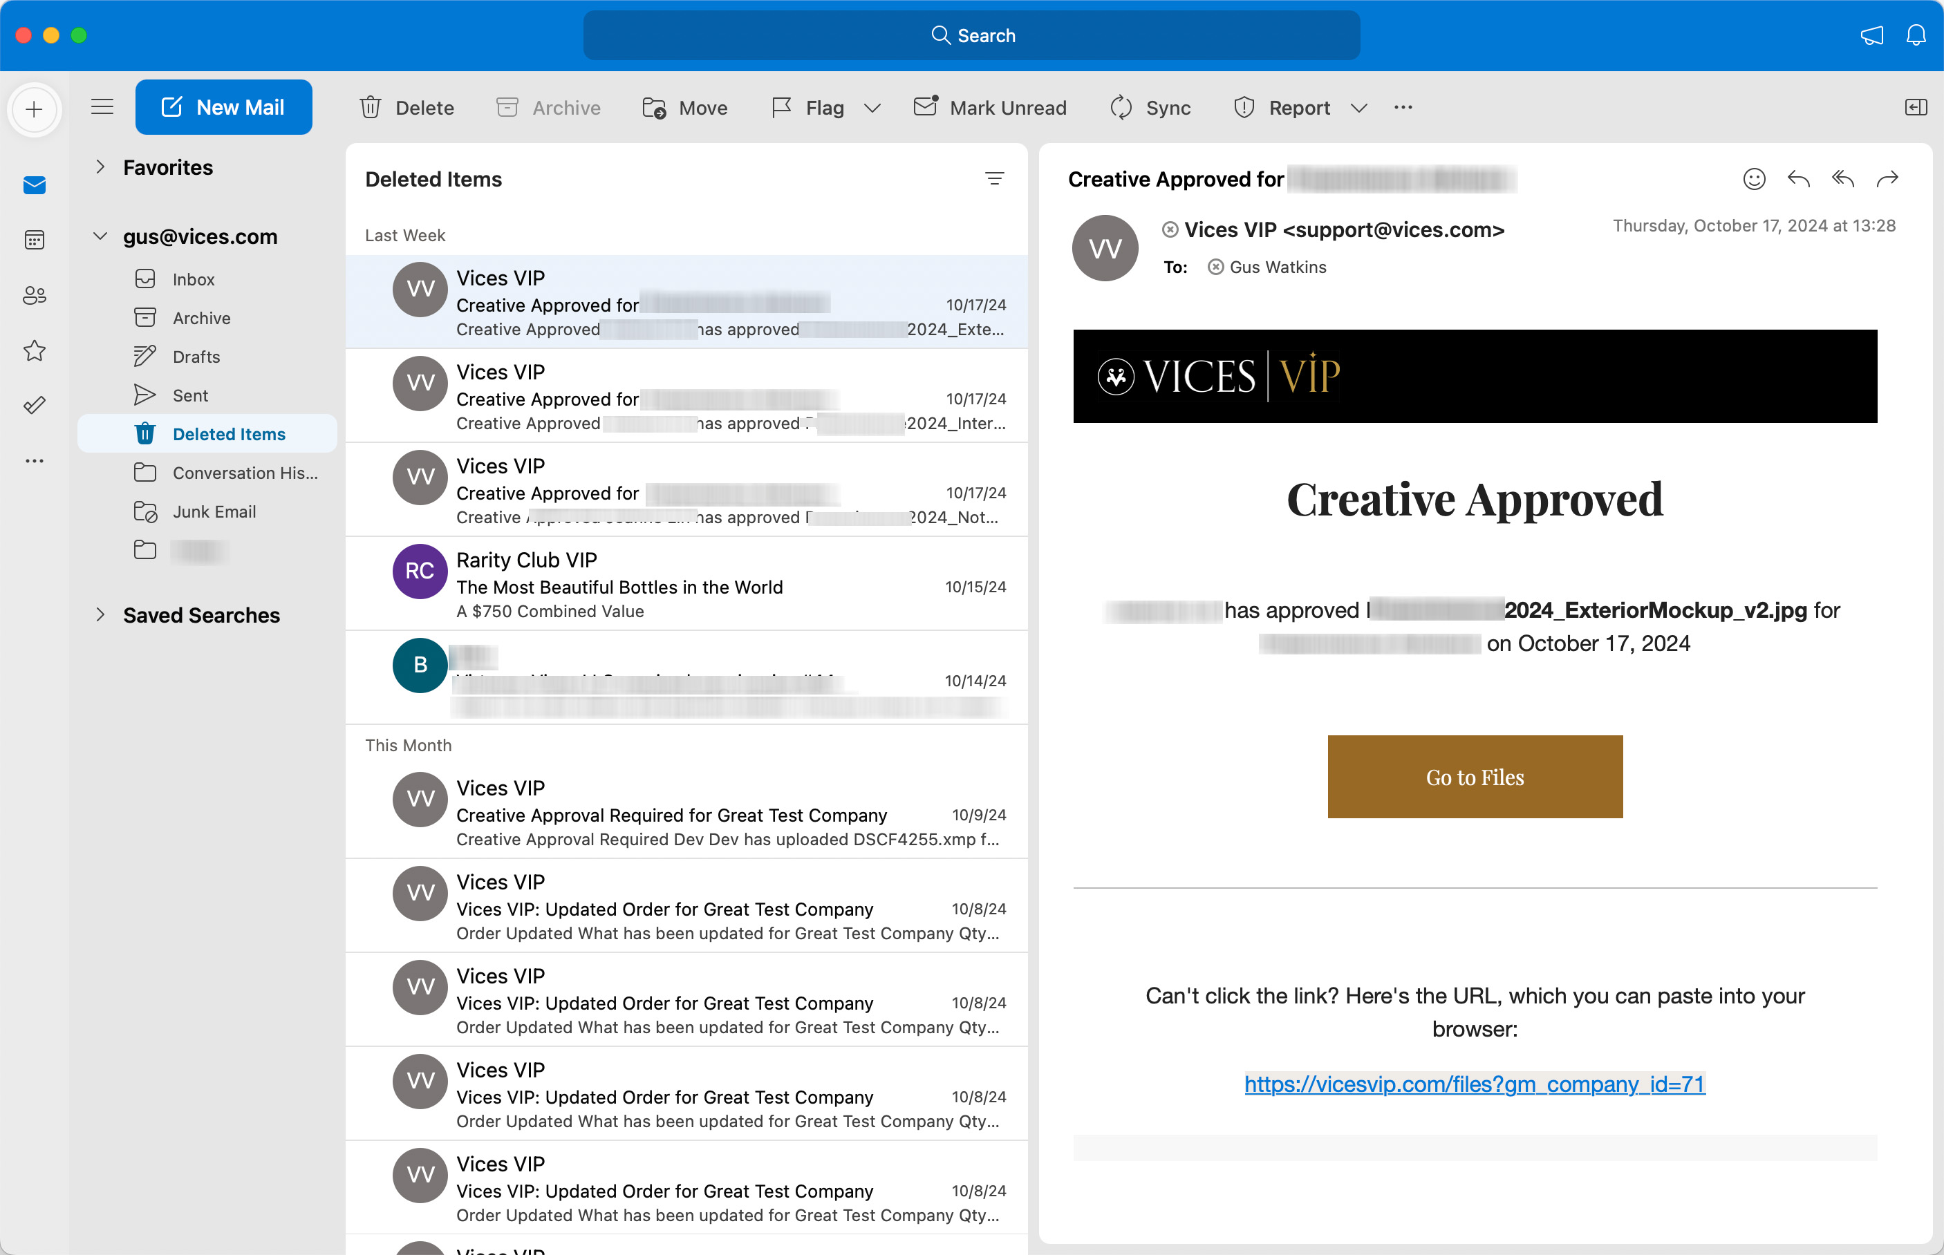1944x1255 pixels.
Task: Open the People contacts icon
Action: coord(35,295)
